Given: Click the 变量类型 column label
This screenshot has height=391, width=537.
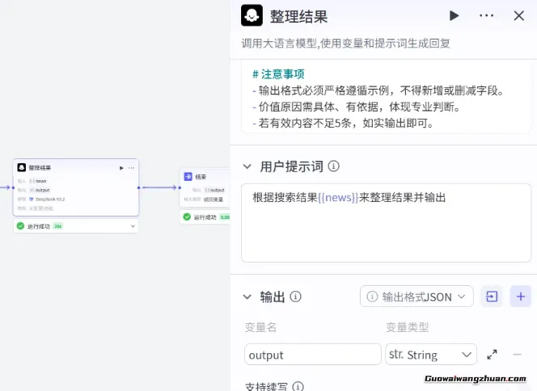Looking at the screenshot, I should (x=407, y=327).
